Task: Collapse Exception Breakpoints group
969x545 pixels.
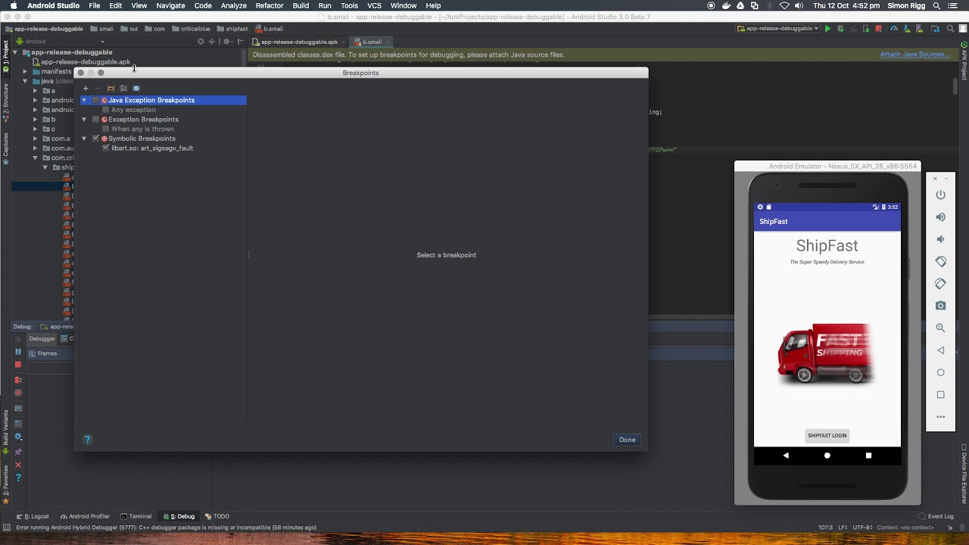Action: point(84,120)
